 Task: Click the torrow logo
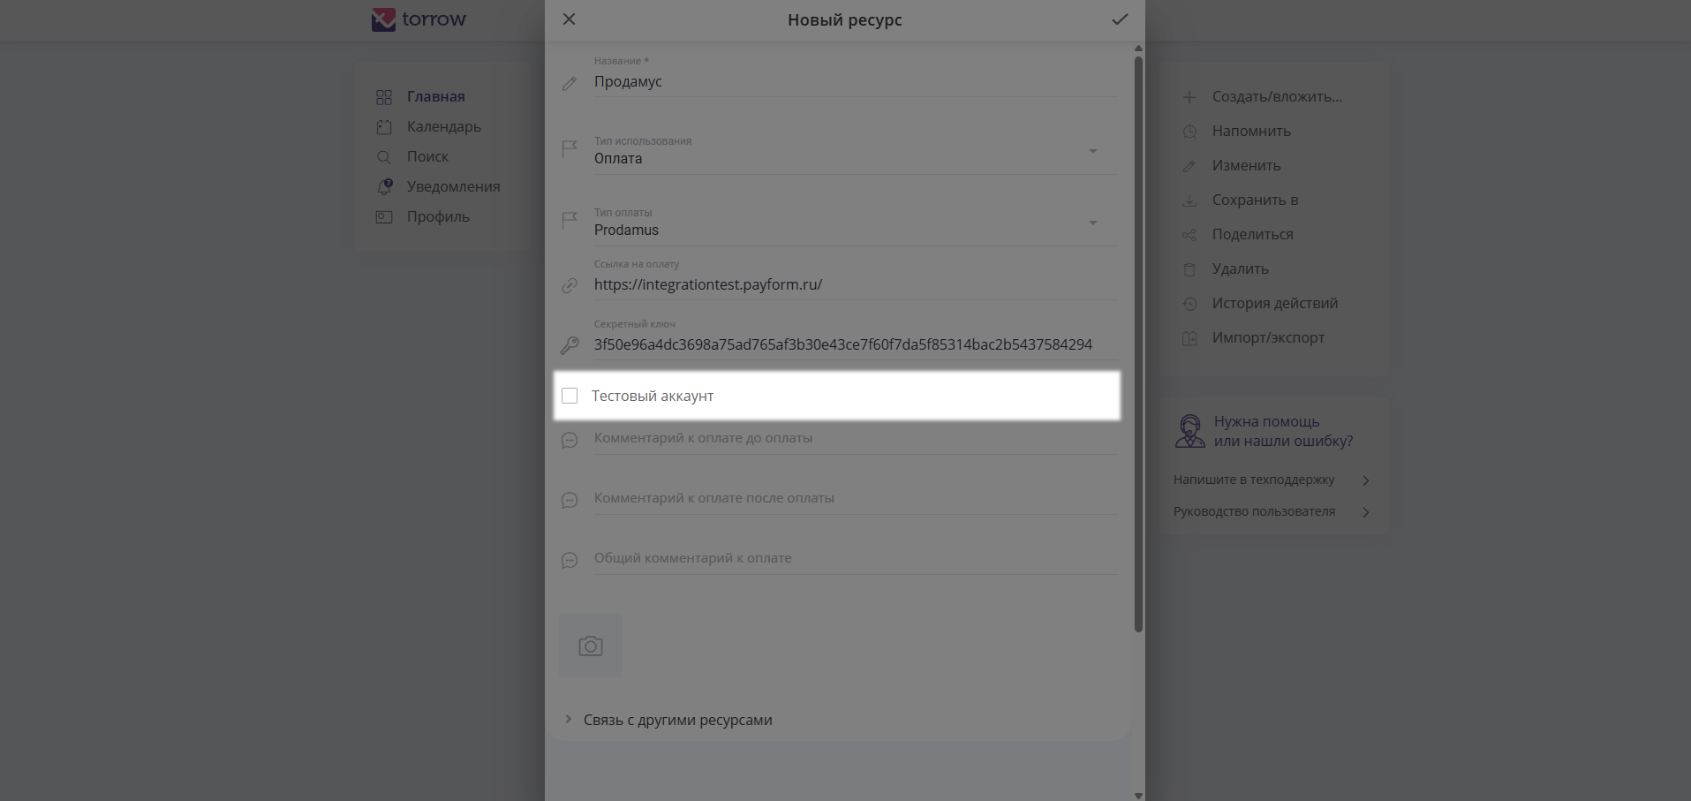(x=419, y=19)
